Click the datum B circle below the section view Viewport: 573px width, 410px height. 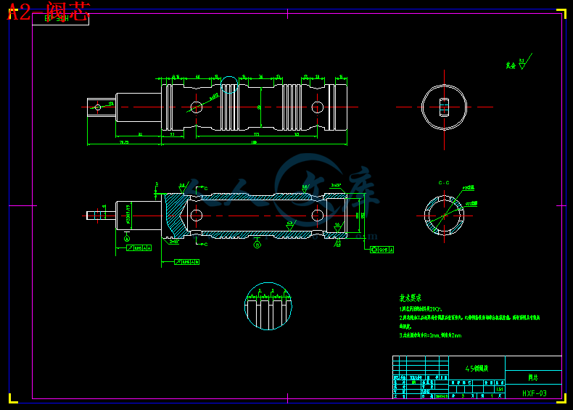(x=257, y=245)
